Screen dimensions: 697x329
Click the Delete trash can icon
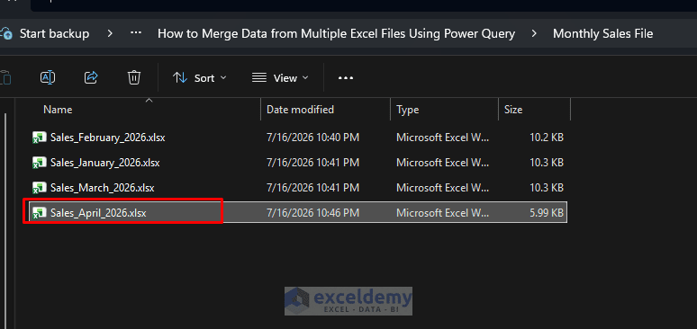click(134, 77)
